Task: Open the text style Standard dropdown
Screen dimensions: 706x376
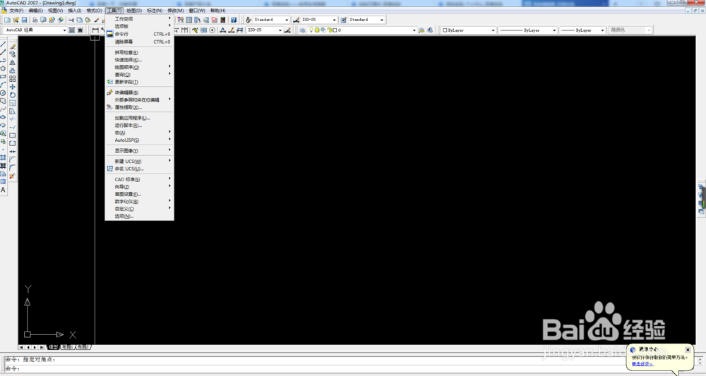Action: tap(287, 20)
